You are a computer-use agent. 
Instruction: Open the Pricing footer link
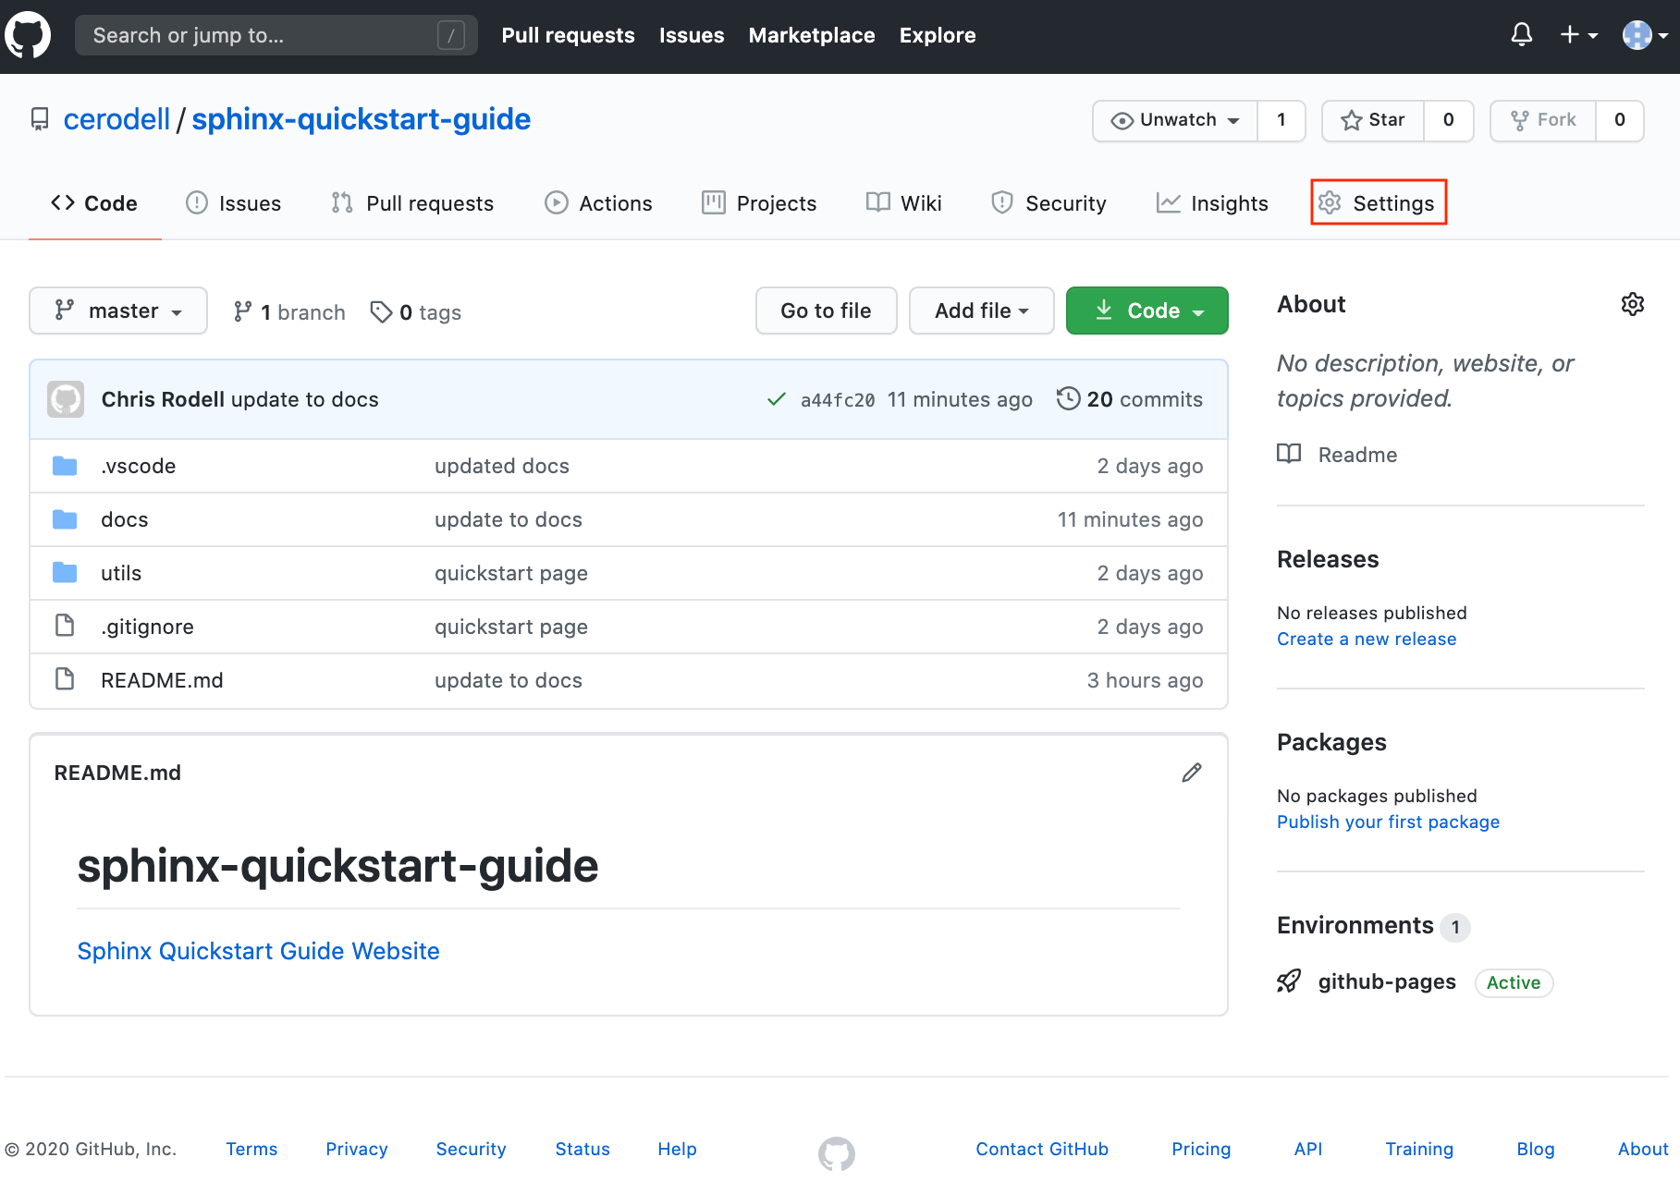coord(1201,1149)
